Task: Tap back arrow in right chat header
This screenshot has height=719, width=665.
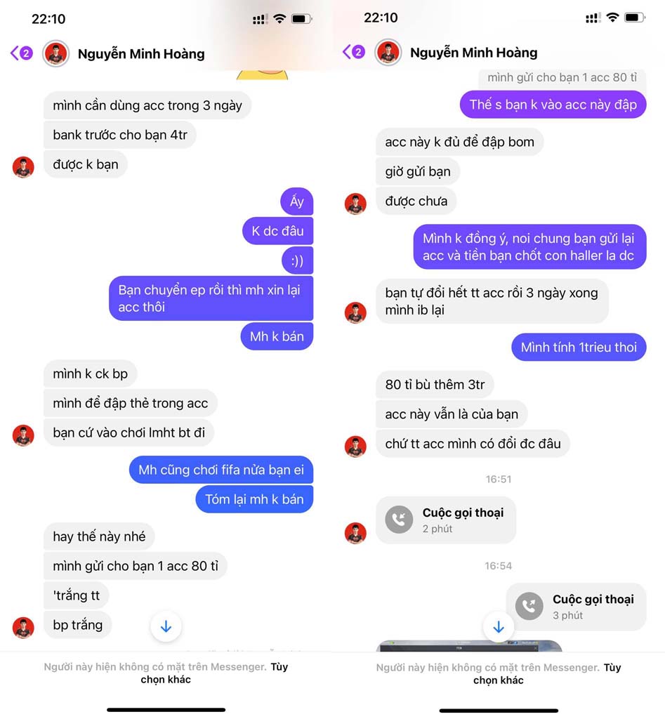Action: 347,52
